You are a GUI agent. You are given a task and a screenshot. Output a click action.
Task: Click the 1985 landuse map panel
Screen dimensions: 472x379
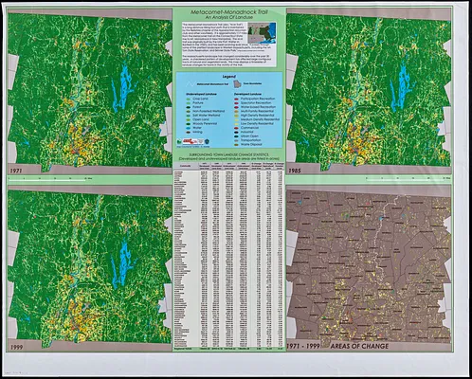tap(369, 91)
